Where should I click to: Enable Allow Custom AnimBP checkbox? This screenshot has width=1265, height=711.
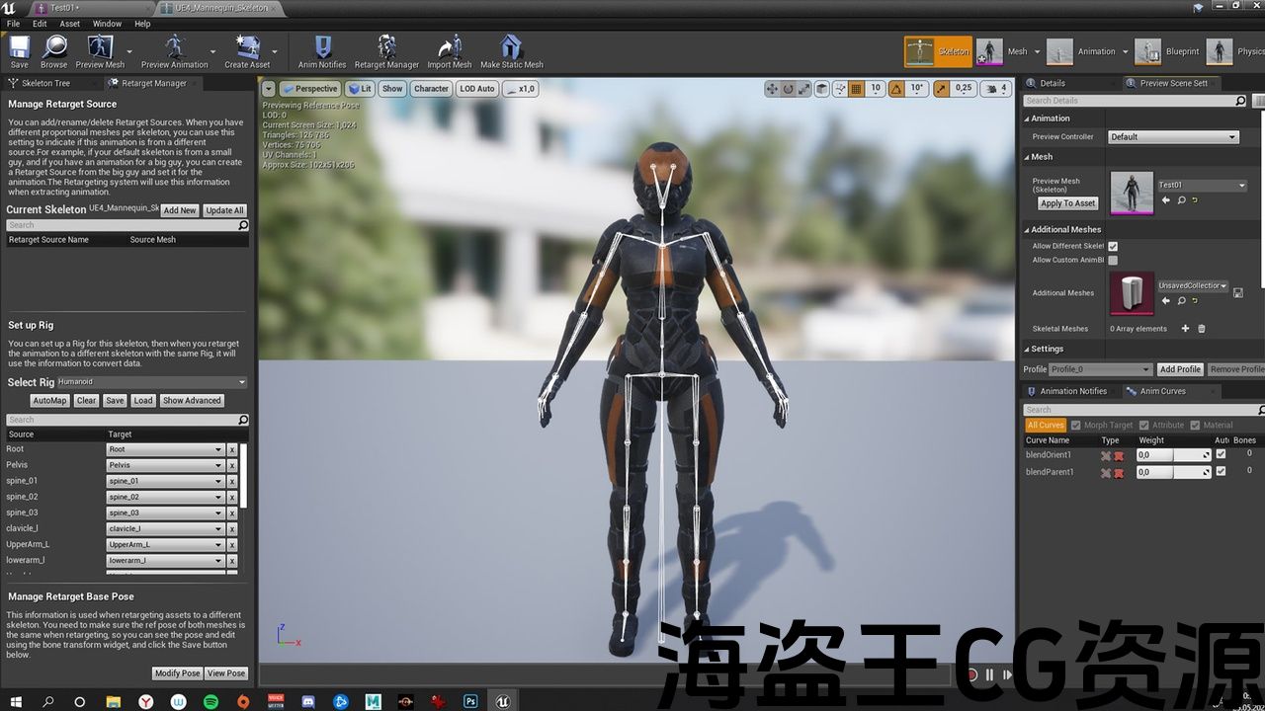click(x=1113, y=260)
